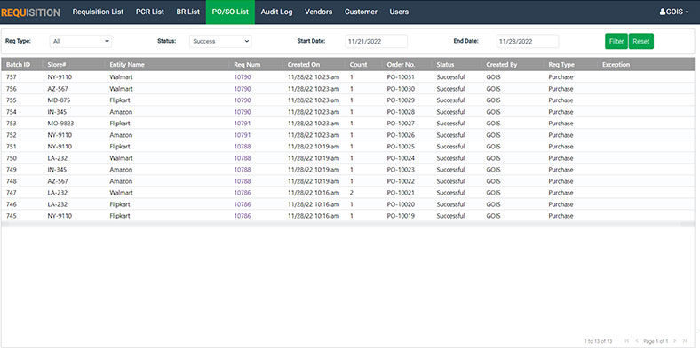Open Req Num 10788 in batch 749 row
This screenshot has height=351, width=700.
click(x=243, y=170)
